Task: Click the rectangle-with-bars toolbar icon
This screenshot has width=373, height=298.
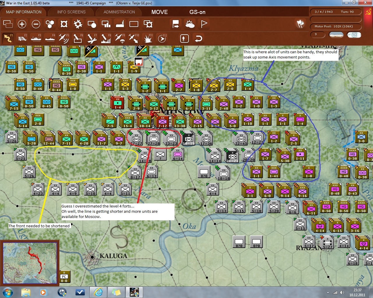Action: click(106, 24)
